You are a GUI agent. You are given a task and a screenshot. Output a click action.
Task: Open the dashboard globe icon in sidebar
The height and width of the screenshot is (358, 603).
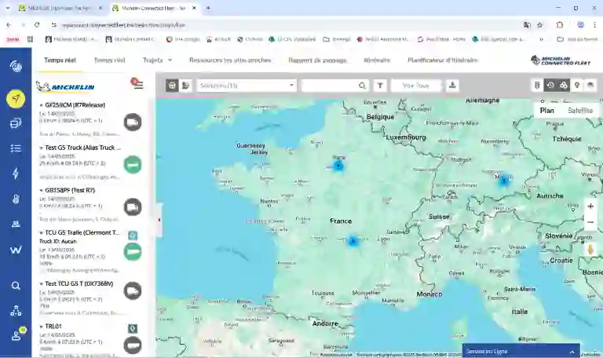coord(16,67)
